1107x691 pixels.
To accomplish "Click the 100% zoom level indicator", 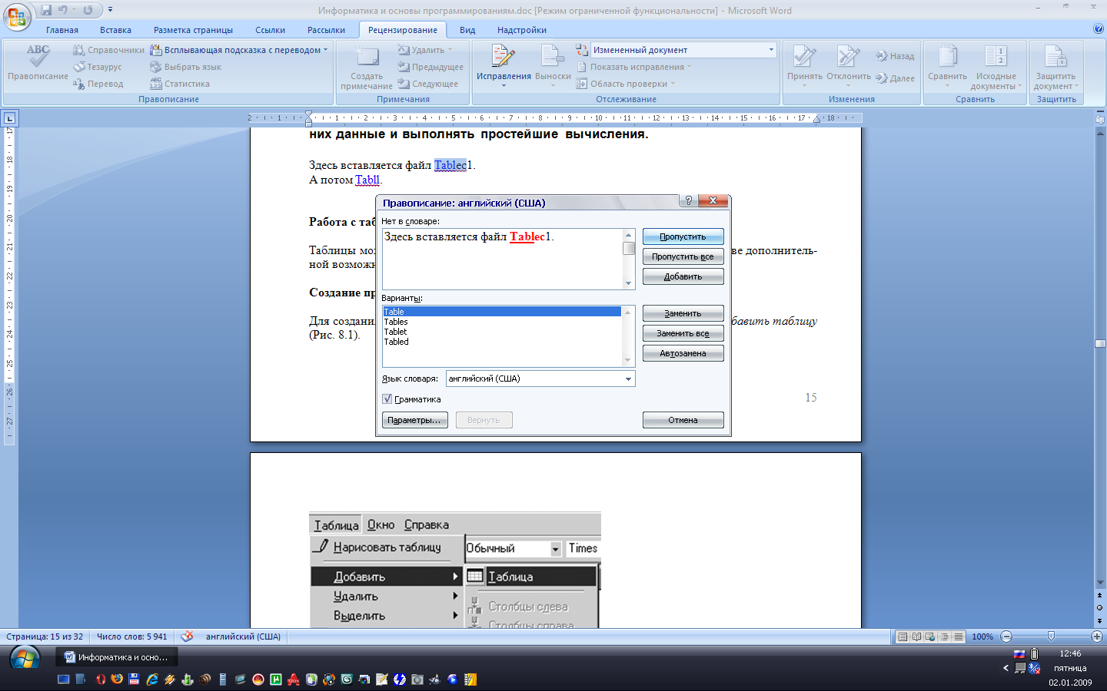I will (982, 636).
